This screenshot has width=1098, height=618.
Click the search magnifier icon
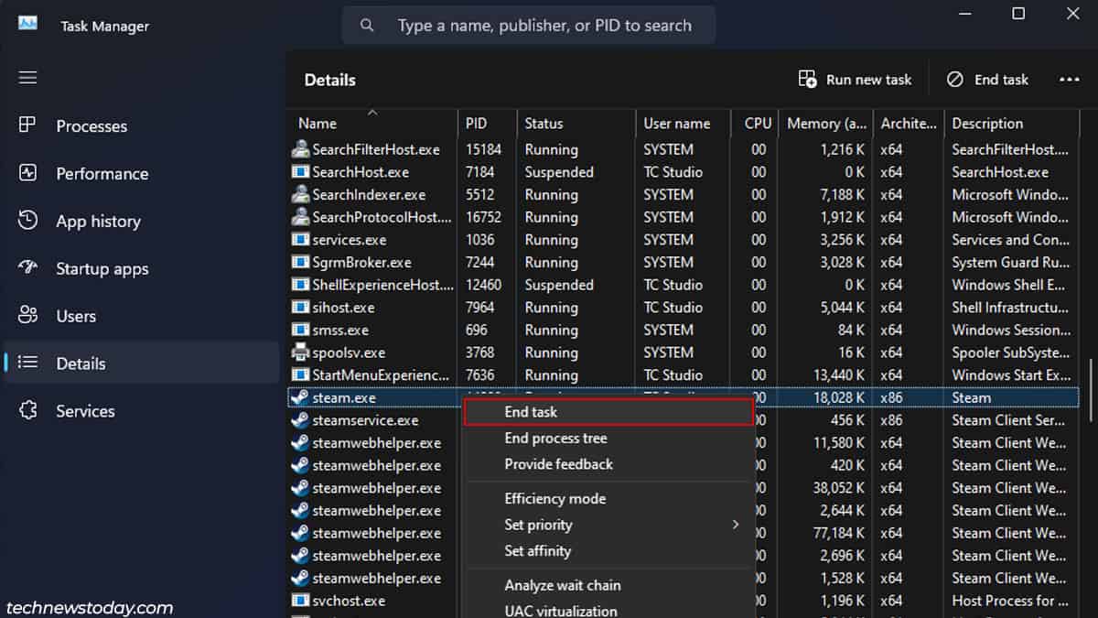pyautogui.click(x=368, y=26)
